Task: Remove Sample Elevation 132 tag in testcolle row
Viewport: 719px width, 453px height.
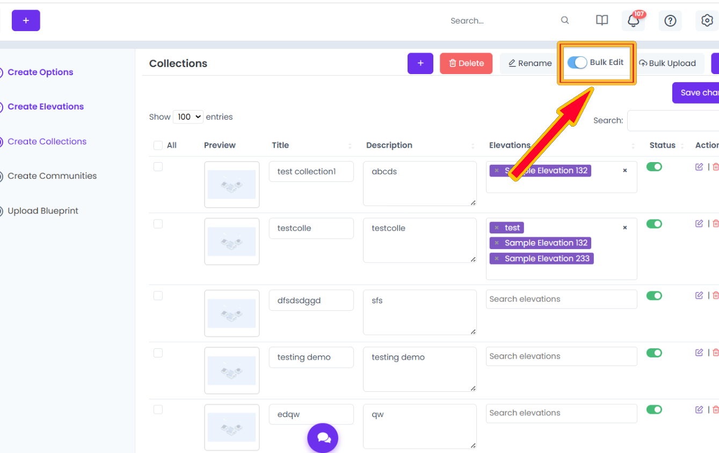Action: coord(497,243)
